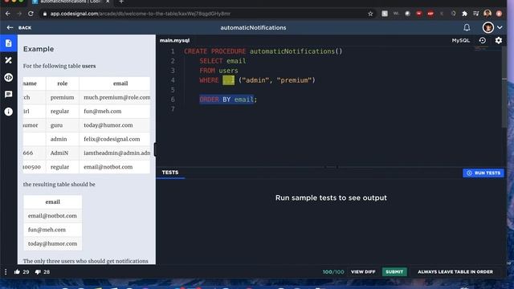Click the editor vertical scrollbar
The height and width of the screenshot is (289, 514).
(x=504, y=87)
